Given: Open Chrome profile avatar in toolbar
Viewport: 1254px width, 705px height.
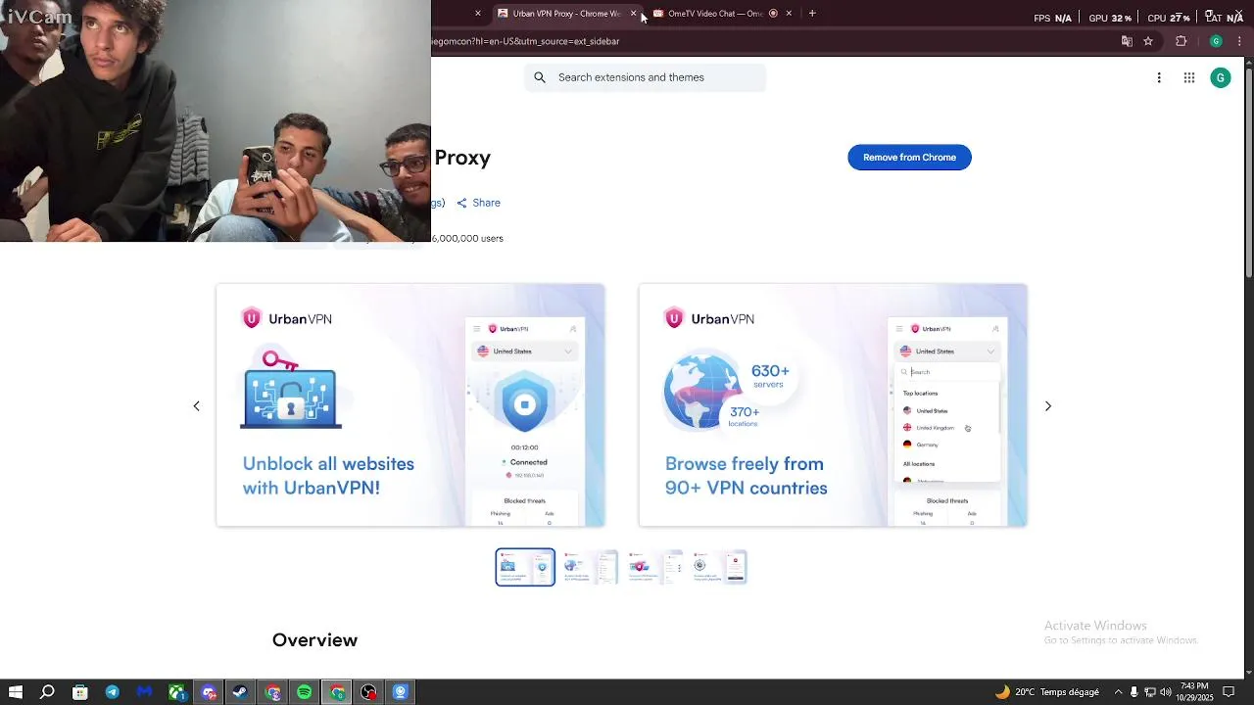Looking at the screenshot, I should coord(1216,41).
